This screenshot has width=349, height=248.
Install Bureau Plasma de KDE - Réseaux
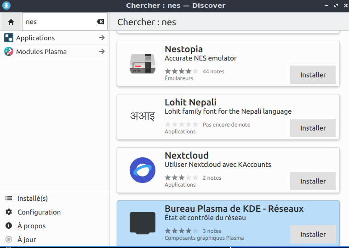313,234
